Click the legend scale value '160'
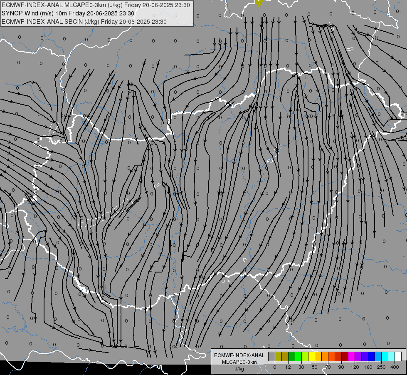This screenshot has width=407, height=375. [x=368, y=367]
